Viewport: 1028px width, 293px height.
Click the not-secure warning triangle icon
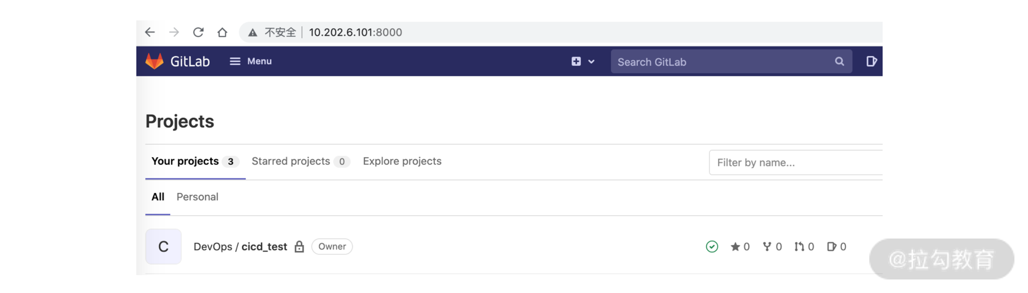pos(252,33)
